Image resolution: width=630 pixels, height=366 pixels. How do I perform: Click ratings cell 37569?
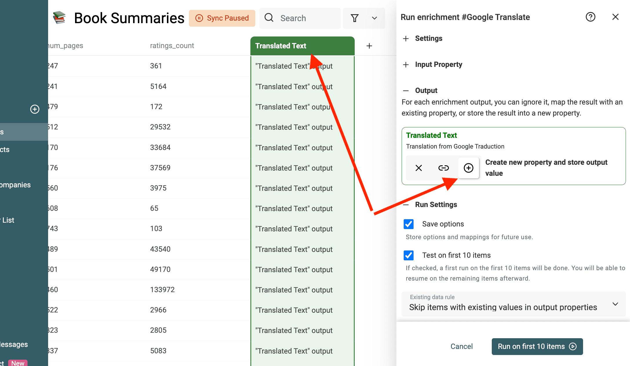click(160, 168)
